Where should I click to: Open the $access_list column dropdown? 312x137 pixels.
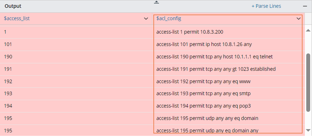(146, 19)
